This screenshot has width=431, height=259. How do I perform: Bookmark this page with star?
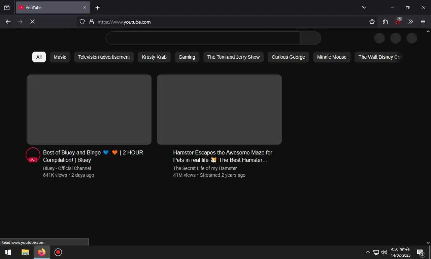click(372, 22)
